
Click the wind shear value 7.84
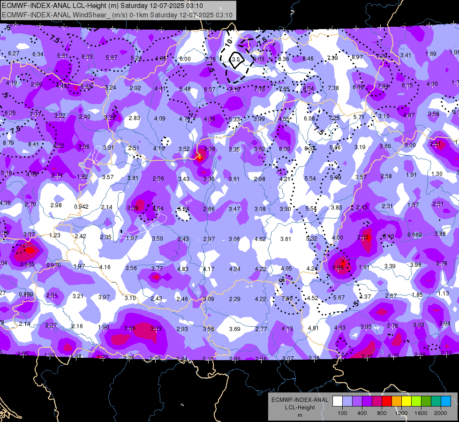[383, 86]
